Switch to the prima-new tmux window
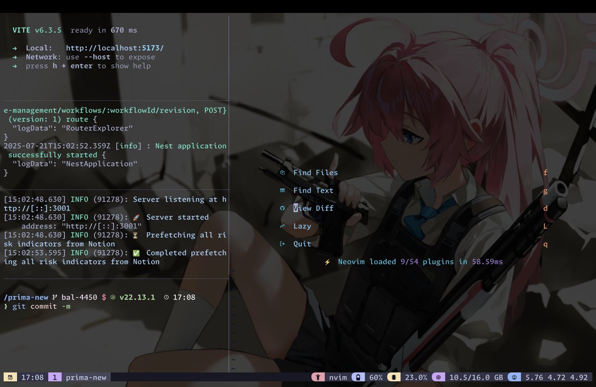Screen dimensions: 596x387 86,378
